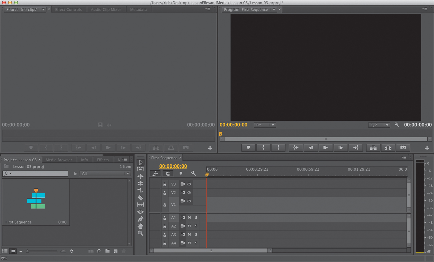Click New Item in Project panel

pyautogui.click(x=116, y=251)
